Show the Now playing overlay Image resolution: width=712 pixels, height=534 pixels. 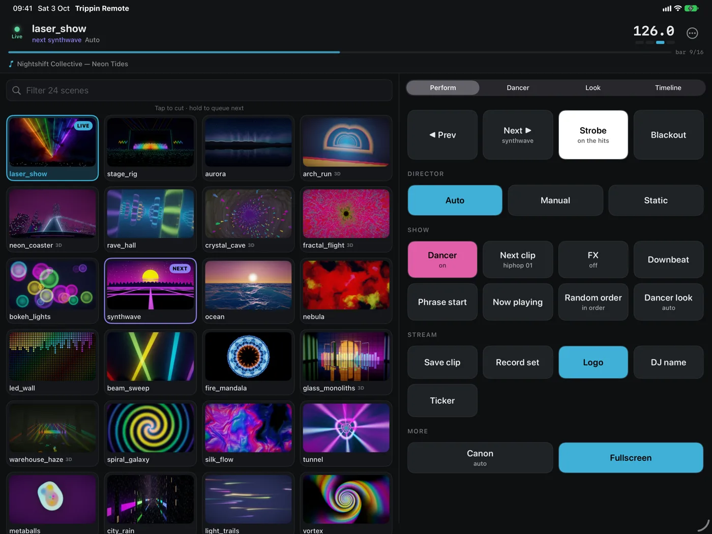click(x=518, y=302)
